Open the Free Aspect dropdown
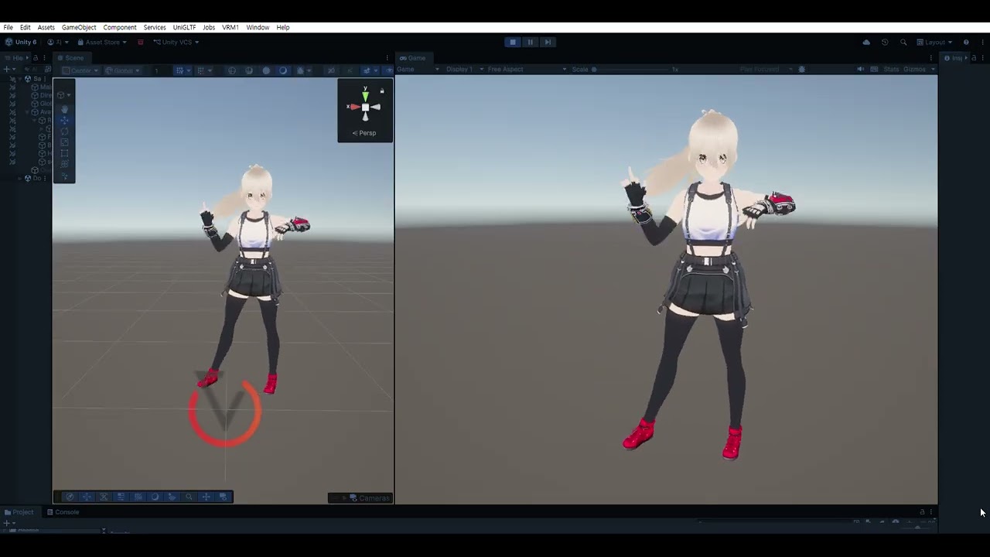The height and width of the screenshot is (557, 990). click(526, 69)
